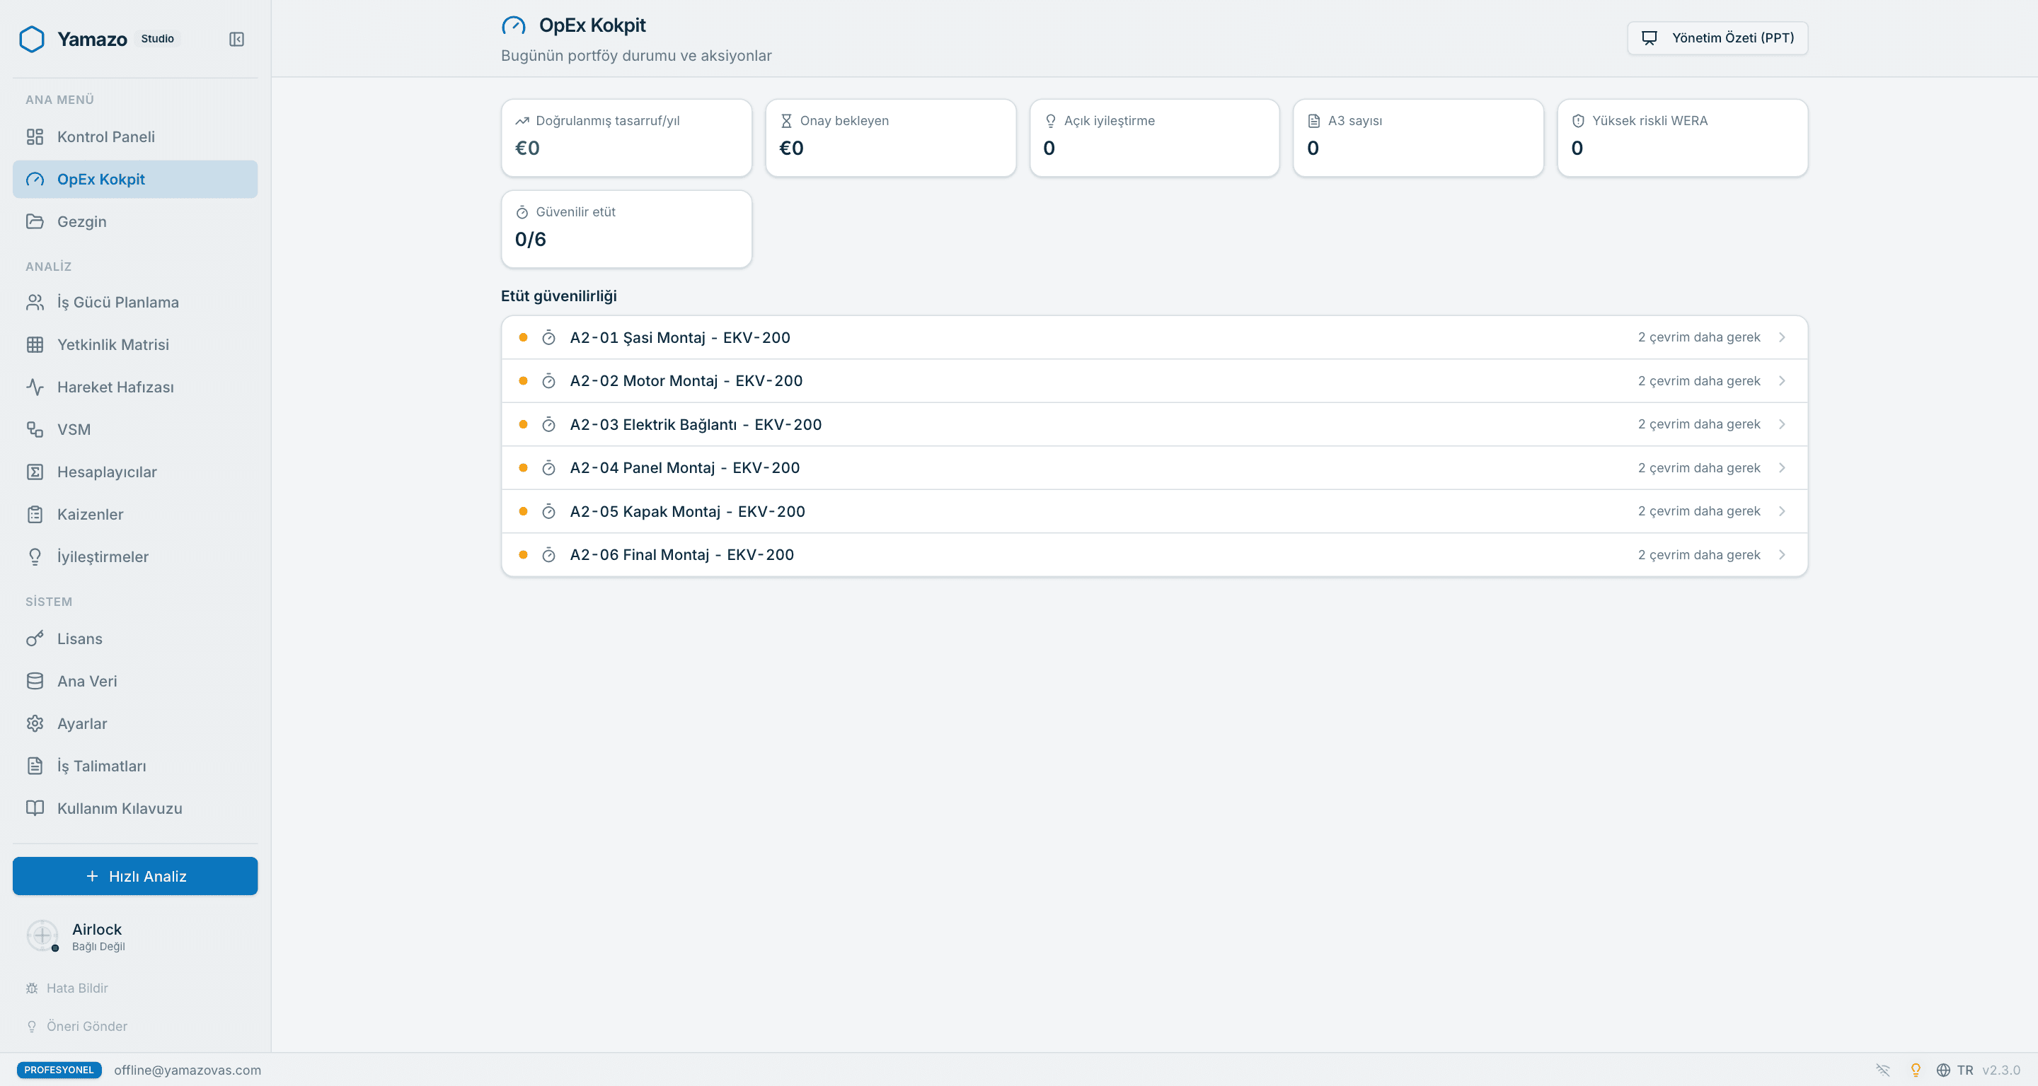
Task: Expand A2-06 Final Montaj chevron
Action: tap(1782, 555)
